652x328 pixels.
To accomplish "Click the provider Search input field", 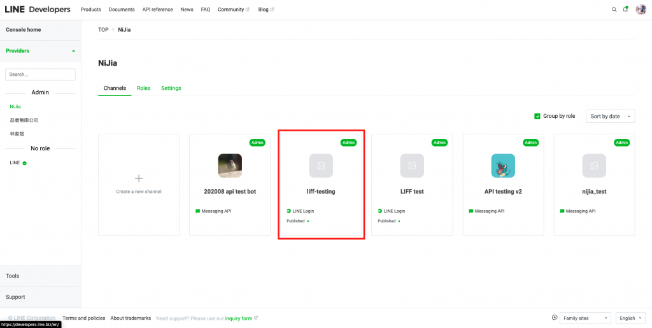I will [x=40, y=75].
